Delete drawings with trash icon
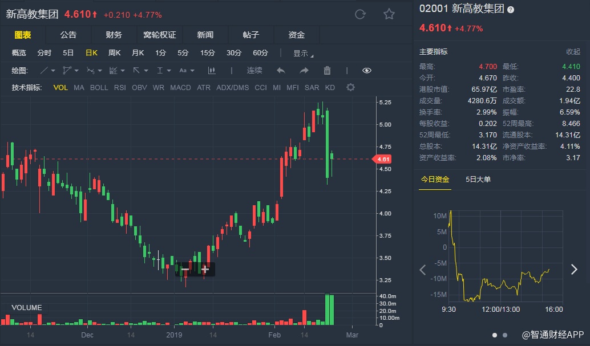Screen dimensions: 590x346 coord(327,70)
